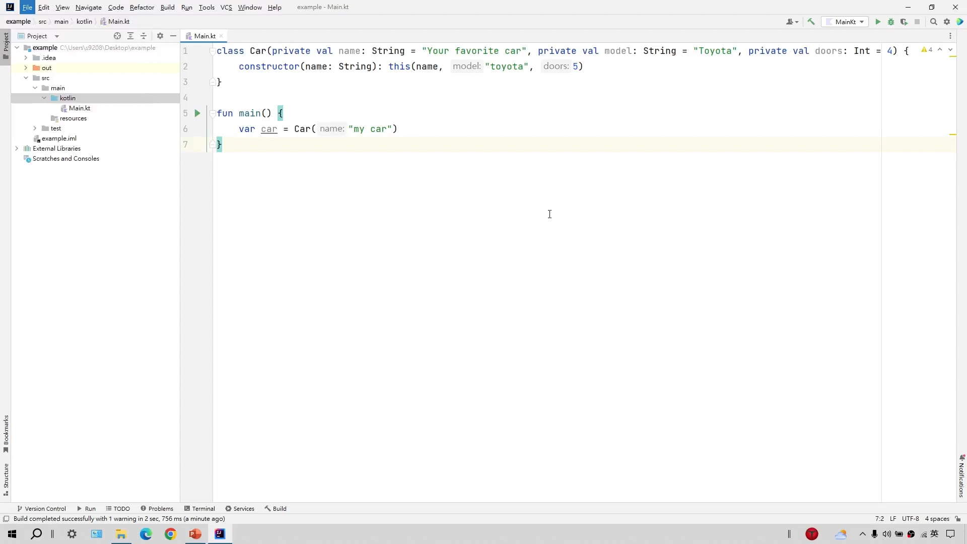Image resolution: width=967 pixels, height=544 pixels.
Task: Open the Refactor menu
Action: pos(142,7)
